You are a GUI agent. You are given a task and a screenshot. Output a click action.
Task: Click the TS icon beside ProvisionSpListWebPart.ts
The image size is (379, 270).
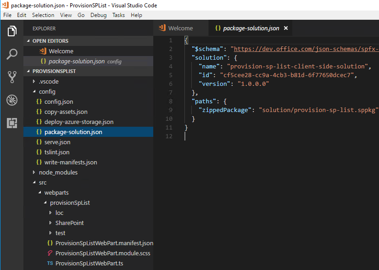50,263
